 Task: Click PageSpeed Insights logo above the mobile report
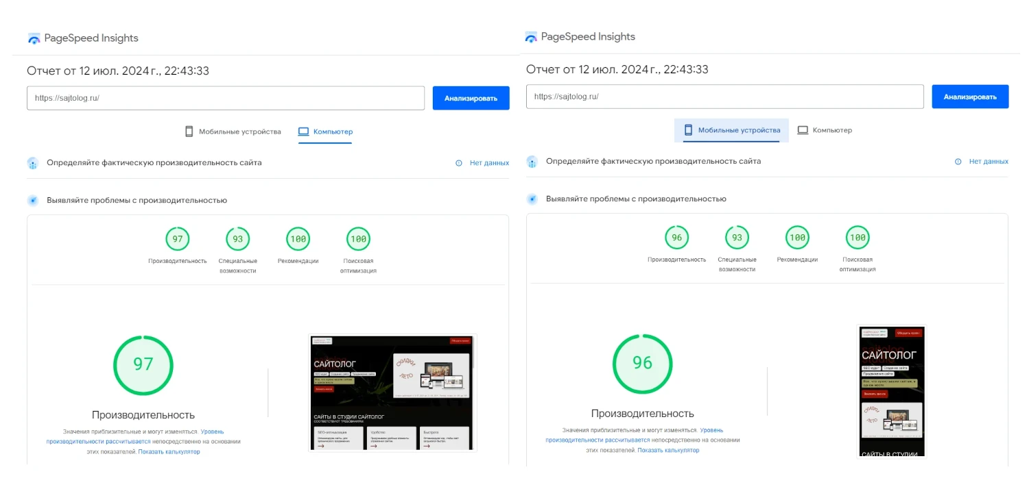(531, 37)
